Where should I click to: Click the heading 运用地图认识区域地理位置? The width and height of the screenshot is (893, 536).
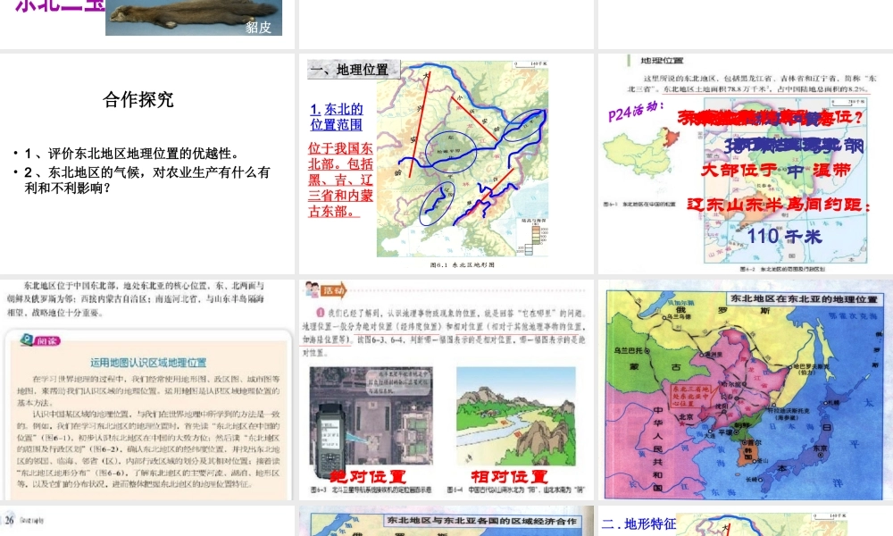(x=148, y=363)
